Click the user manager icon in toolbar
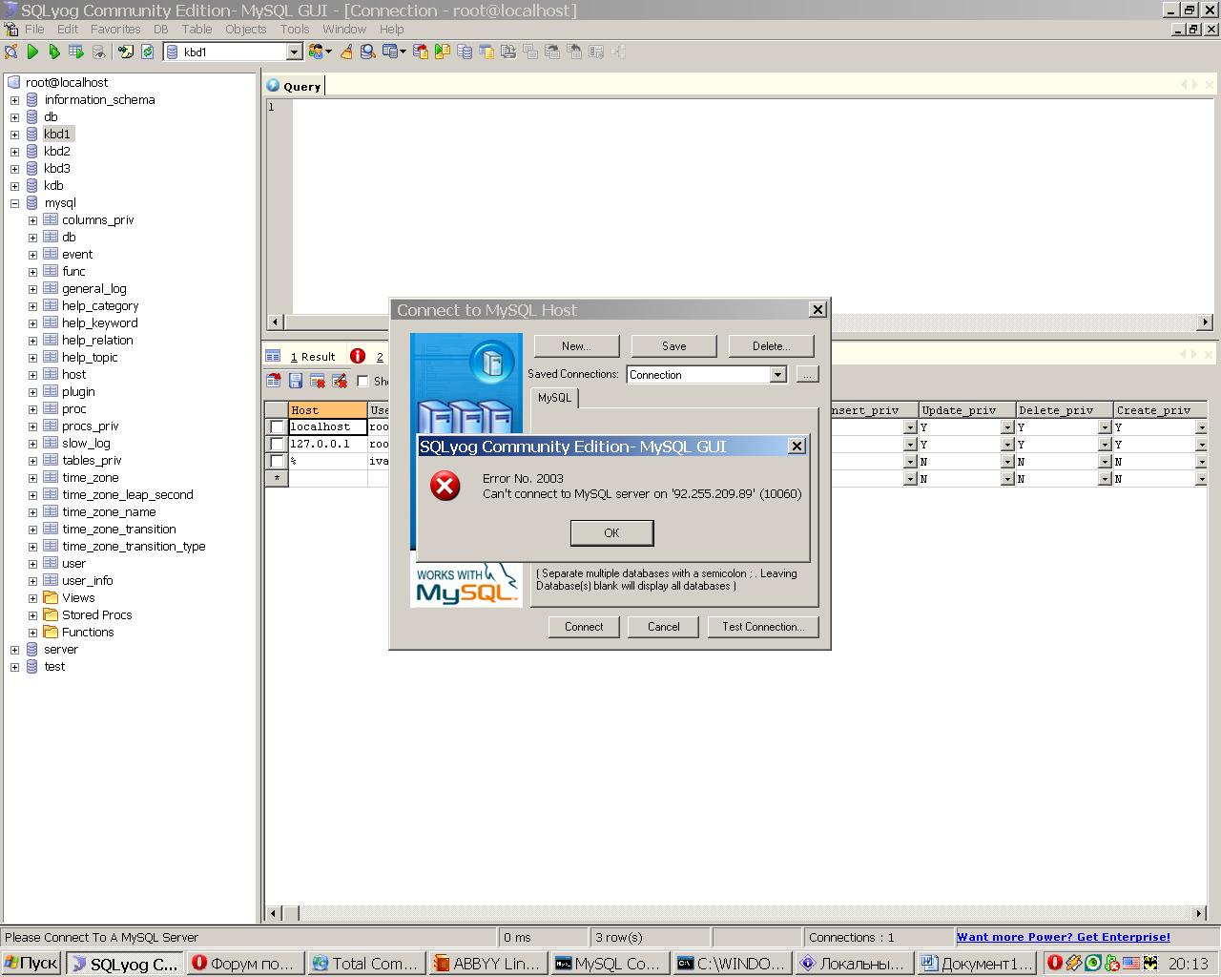The image size is (1221, 977). click(x=317, y=52)
